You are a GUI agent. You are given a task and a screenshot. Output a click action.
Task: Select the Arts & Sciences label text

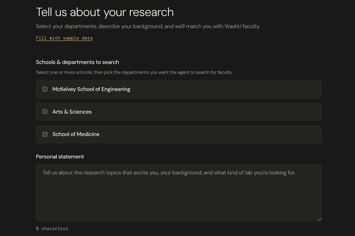click(72, 112)
